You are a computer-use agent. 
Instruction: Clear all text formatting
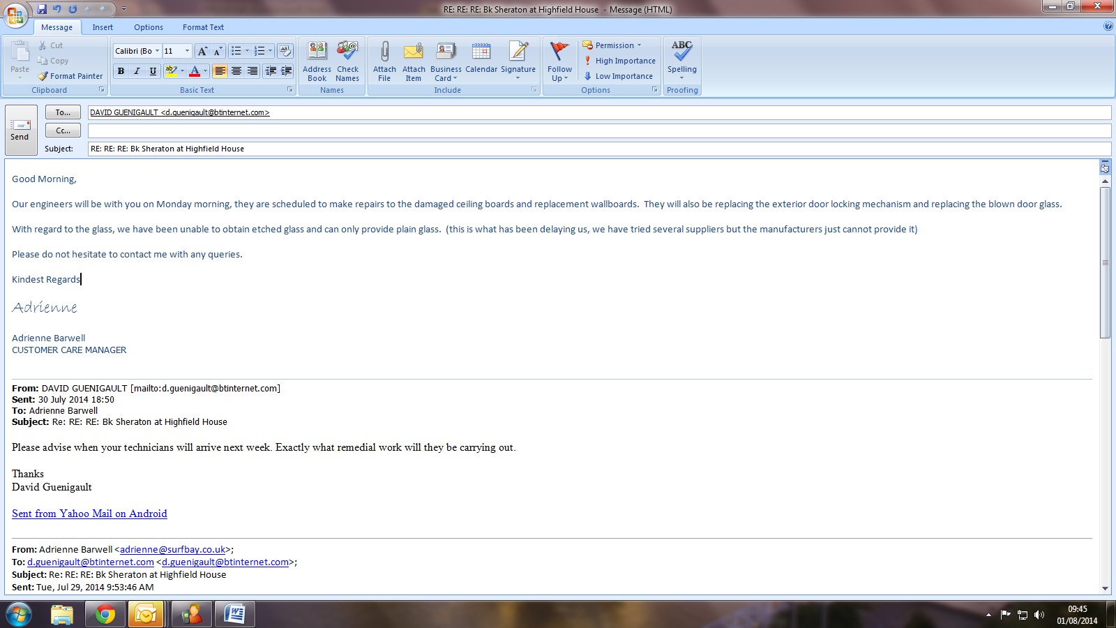tap(285, 51)
